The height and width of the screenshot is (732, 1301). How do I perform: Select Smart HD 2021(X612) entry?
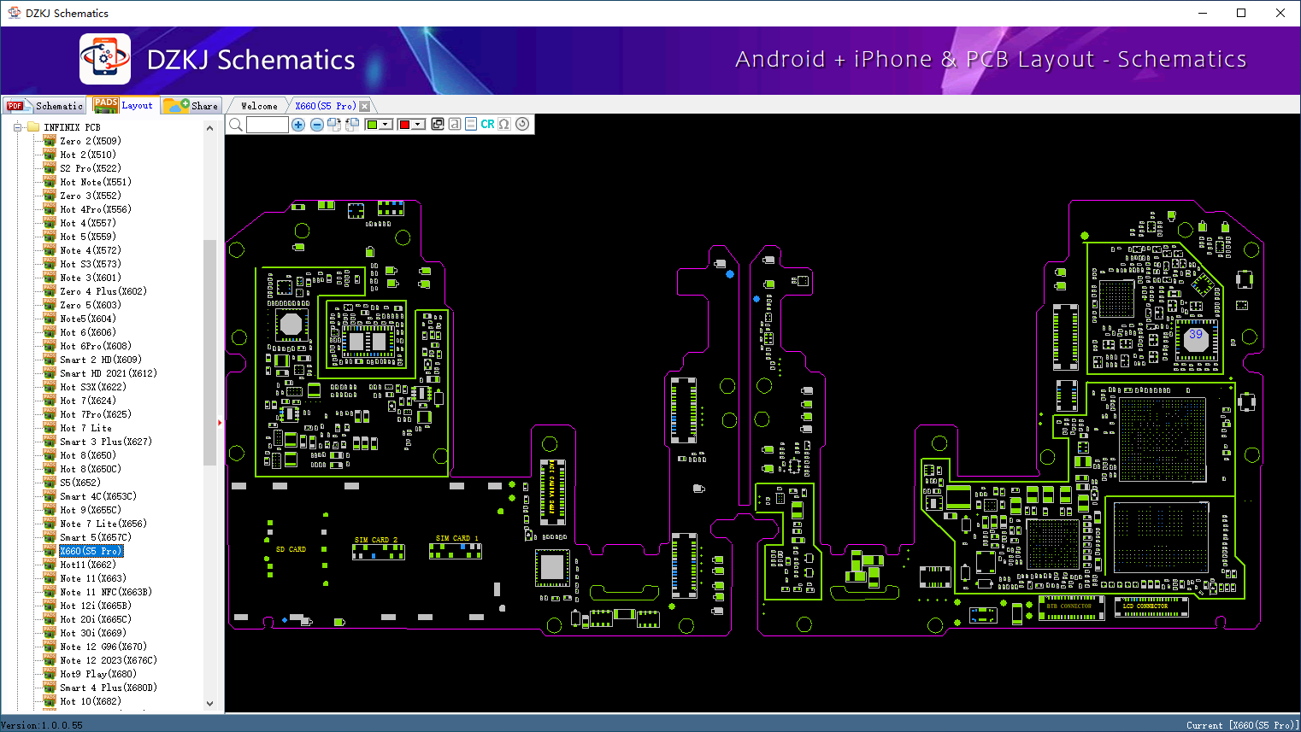click(109, 373)
